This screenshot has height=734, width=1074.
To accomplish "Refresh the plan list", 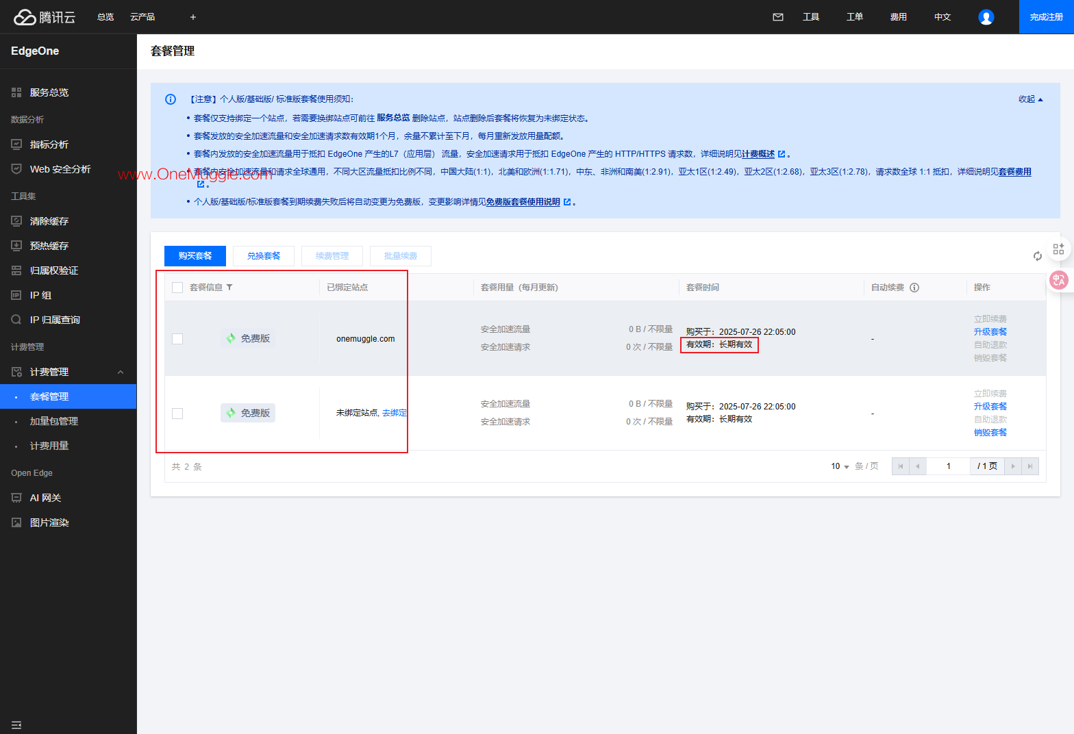I will point(1038,256).
